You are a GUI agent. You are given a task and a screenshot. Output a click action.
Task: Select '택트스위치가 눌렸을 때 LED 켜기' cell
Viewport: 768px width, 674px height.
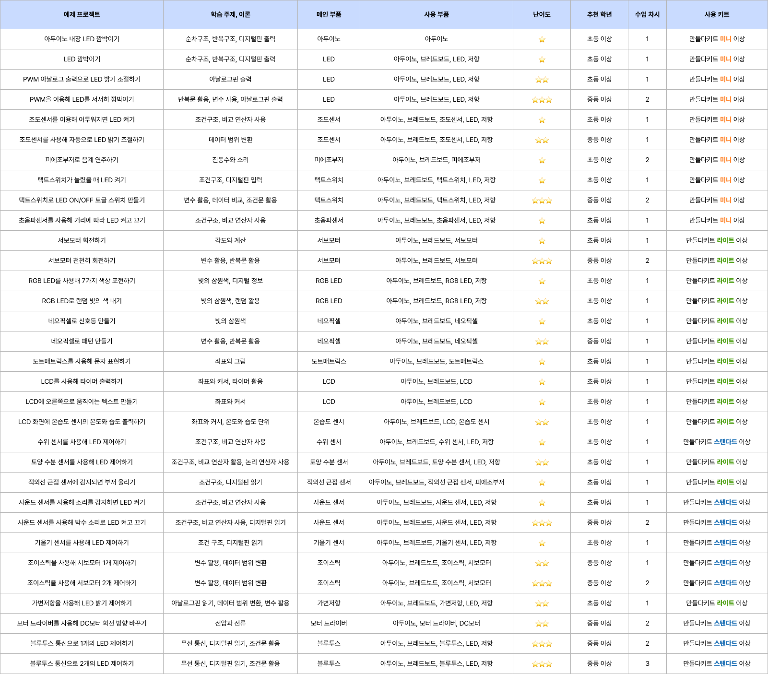pyautogui.click(x=82, y=180)
